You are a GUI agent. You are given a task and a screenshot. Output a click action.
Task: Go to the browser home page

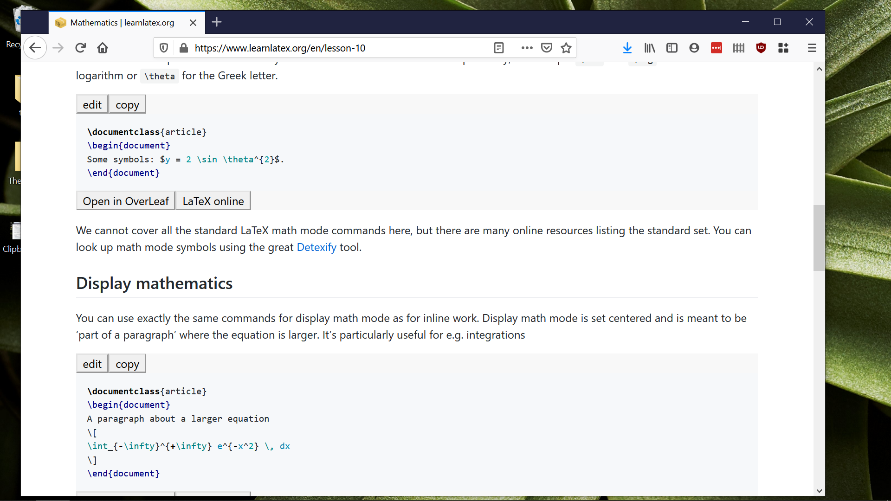pos(103,48)
